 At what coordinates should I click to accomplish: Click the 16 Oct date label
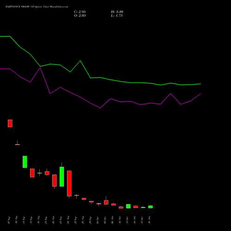(x=150, y=220)
